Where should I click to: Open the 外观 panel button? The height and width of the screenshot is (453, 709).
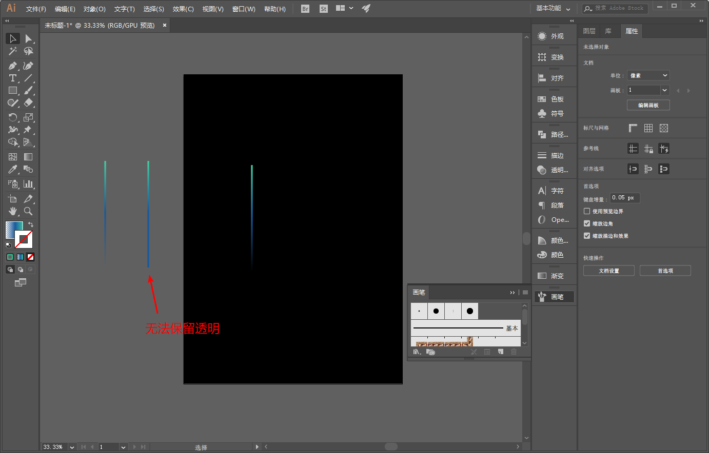tap(554, 36)
